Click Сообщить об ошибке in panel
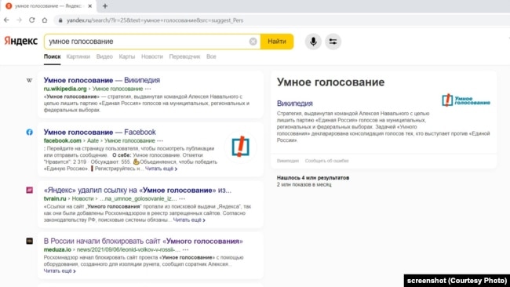Screen dimensions: 510x287 click(x=326, y=161)
